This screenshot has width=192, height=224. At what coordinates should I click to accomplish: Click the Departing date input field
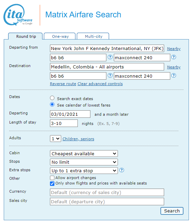[x=70, y=114]
